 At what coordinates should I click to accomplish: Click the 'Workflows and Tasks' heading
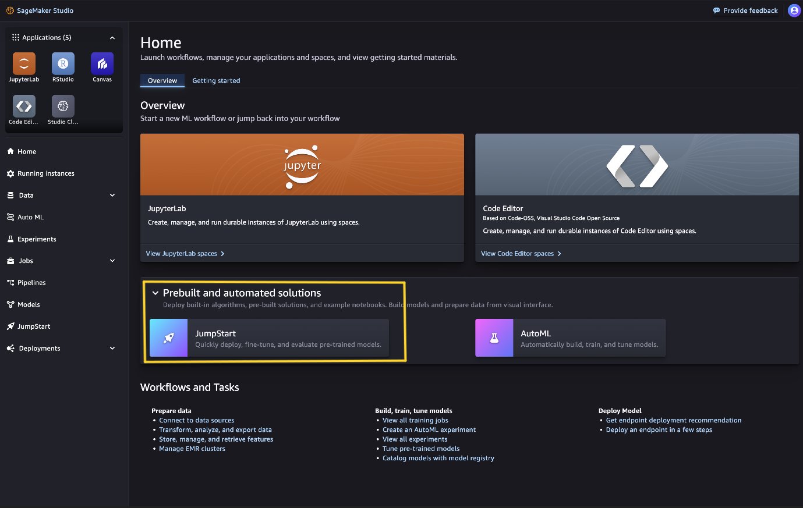[190, 388]
